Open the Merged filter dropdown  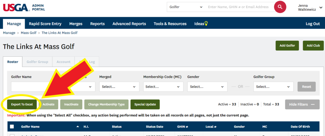coord(119,87)
